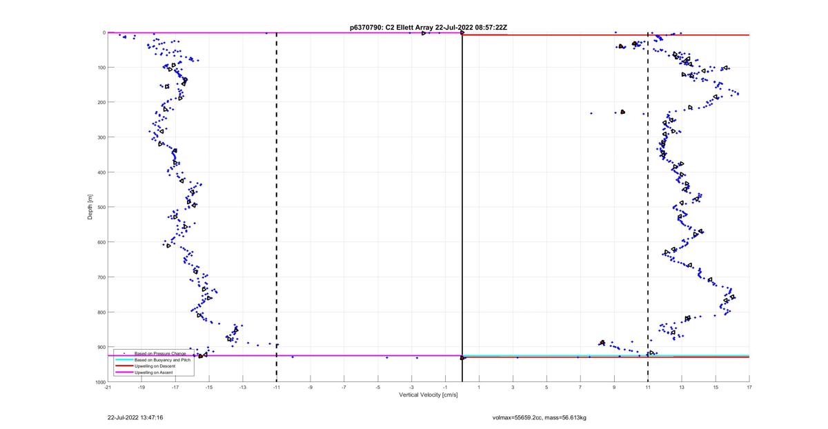Viewport: 828px width, 429px height.
Task: Click the cyan line sample in the legend
Action: pyautogui.click(x=124, y=360)
